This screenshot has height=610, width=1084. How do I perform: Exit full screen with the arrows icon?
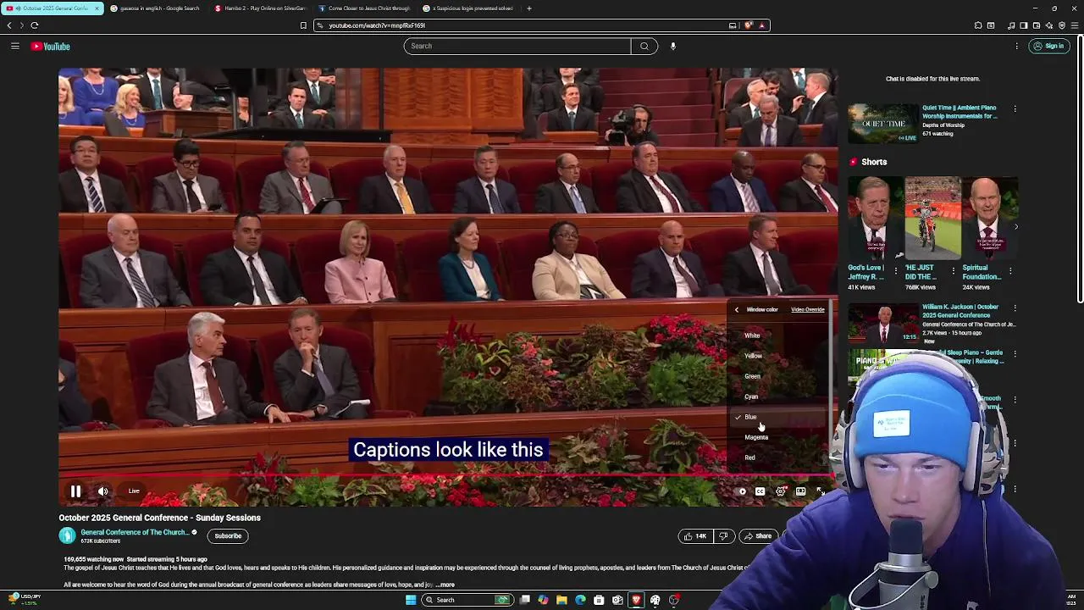(820, 491)
